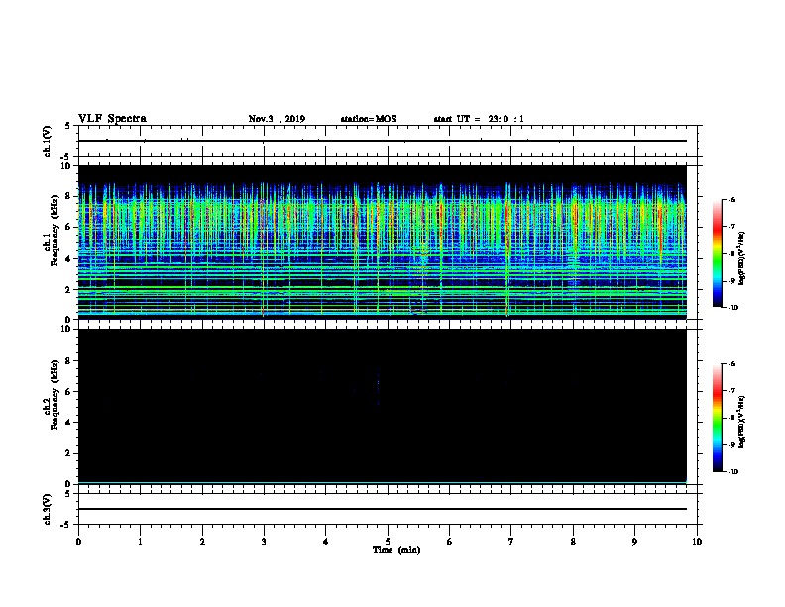Click the "2" kHz tick on ch.1 frequency axis
The width and height of the screenshot is (785, 607).
68,290
